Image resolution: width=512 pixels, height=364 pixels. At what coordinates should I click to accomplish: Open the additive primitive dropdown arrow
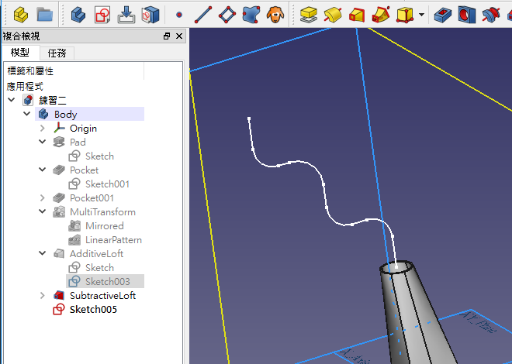tap(421, 15)
